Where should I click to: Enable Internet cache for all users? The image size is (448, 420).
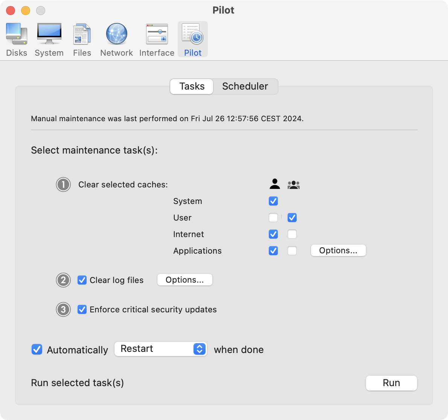click(292, 234)
